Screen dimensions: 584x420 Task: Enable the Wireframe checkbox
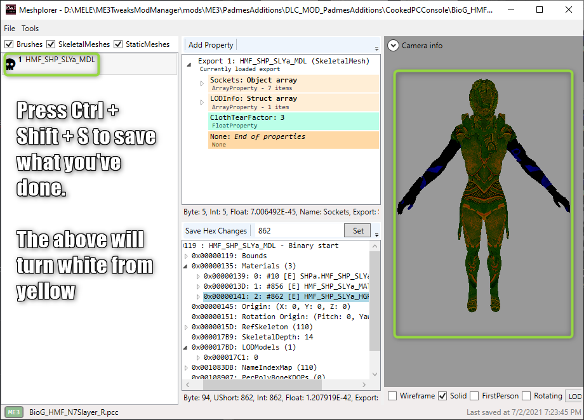point(392,396)
